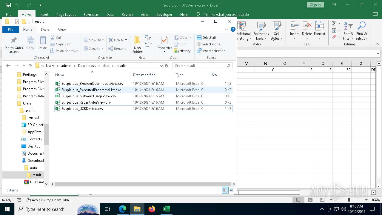Screen dimensions: 382x215
Task: Open Microsoft Edge from taskbar
Action: click(x=123, y=209)
